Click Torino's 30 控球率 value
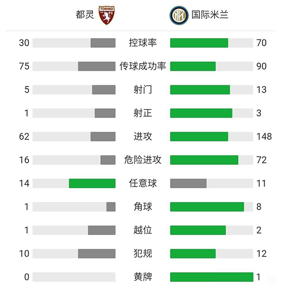The image size is (281, 288). [24, 43]
